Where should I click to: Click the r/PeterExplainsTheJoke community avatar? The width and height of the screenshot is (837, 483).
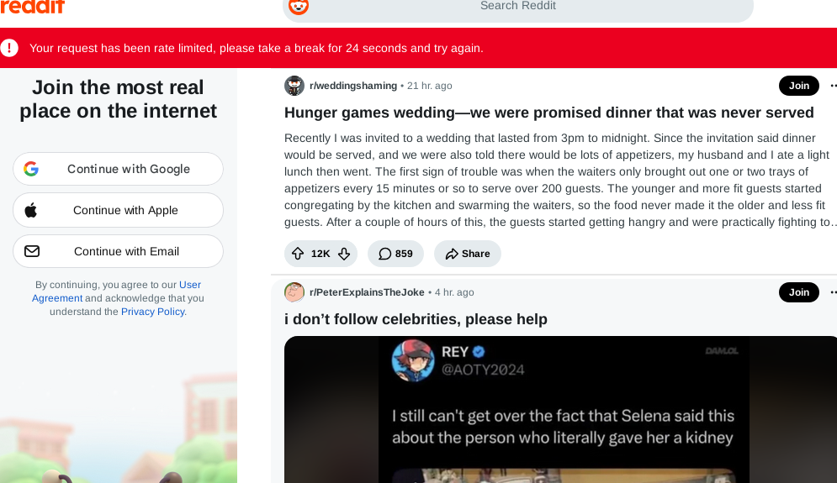click(x=294, y=292)
